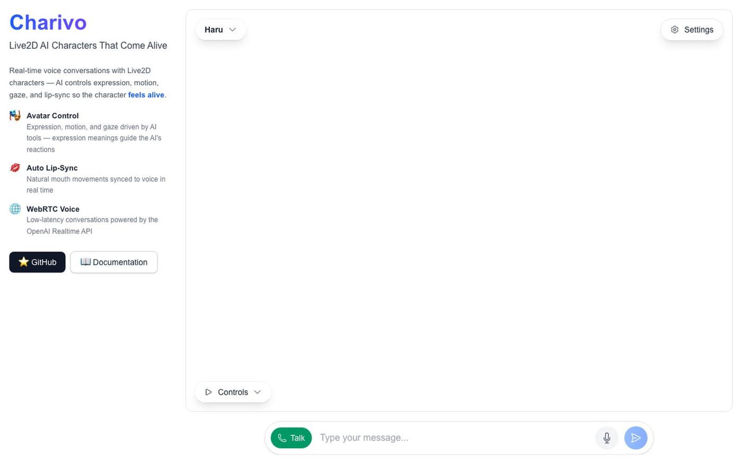
Task: Click the phone icon on the Talk button
Action: coord(282,438)
